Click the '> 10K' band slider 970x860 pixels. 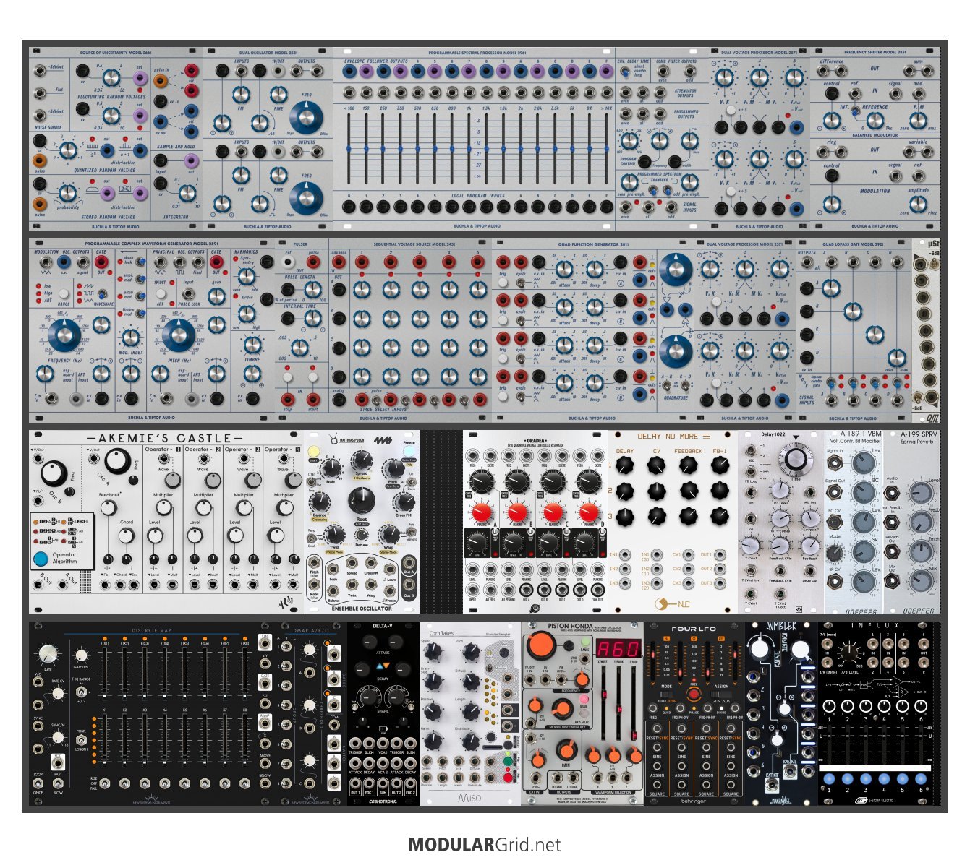tap(606, 148)
